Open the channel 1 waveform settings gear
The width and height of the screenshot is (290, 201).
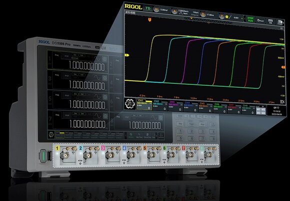[x=104, y=59]
